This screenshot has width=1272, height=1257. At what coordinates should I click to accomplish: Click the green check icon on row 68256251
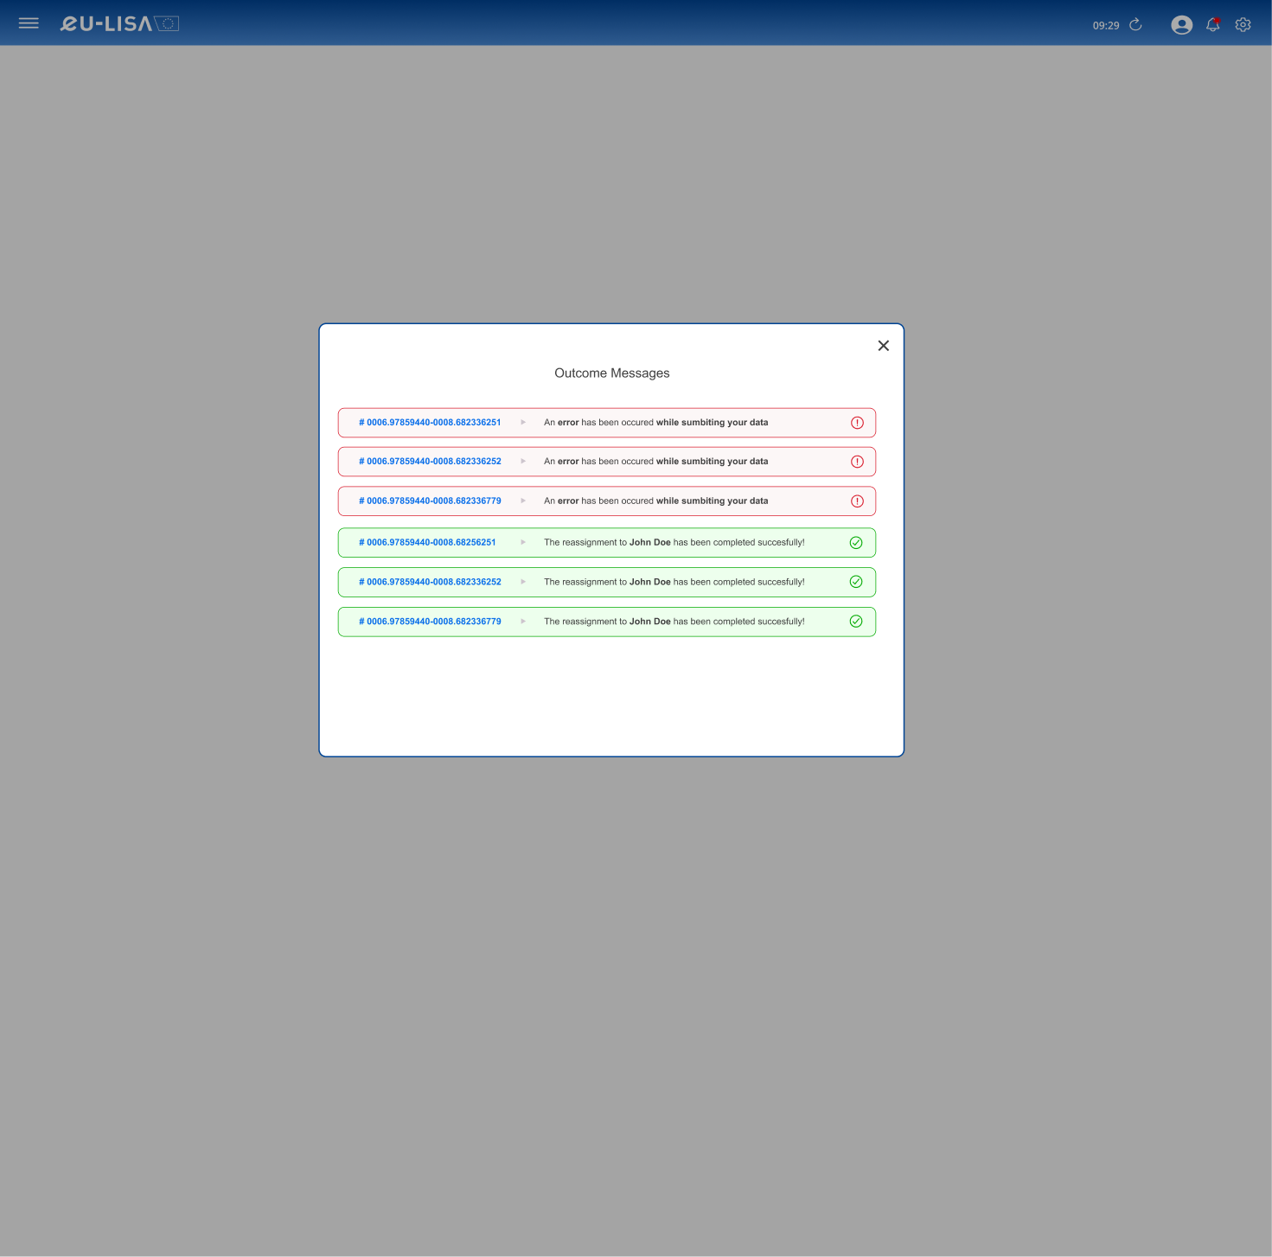(x=856, y=542)
